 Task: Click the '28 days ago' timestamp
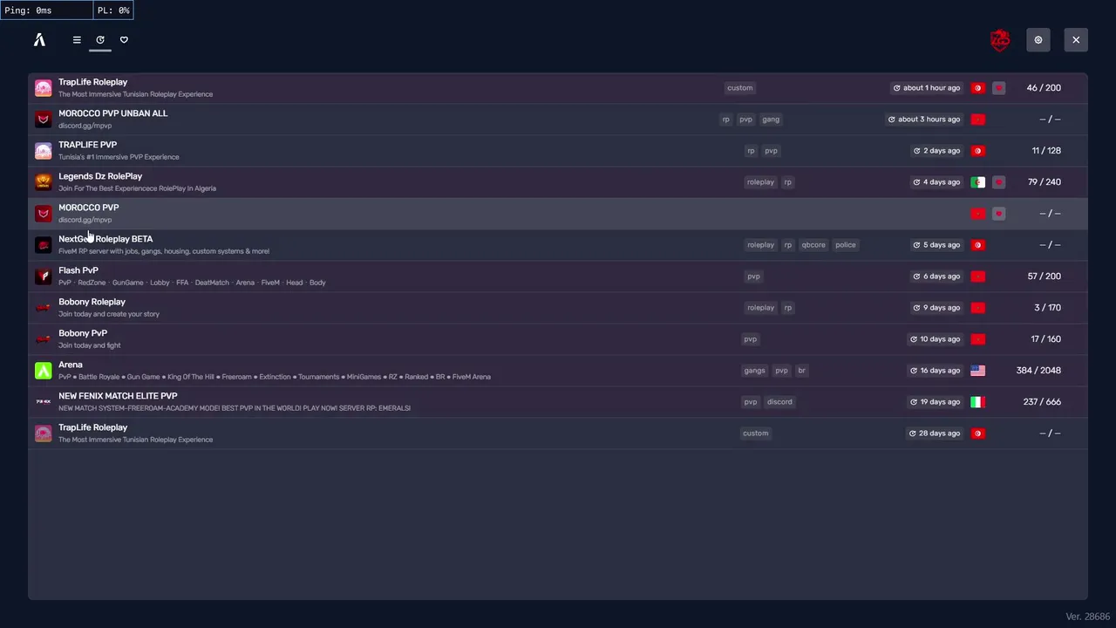point(935,433)
